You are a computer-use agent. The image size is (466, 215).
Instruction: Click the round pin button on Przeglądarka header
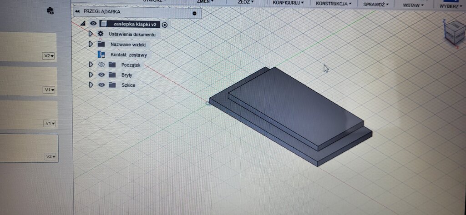(x=194, y=13)
